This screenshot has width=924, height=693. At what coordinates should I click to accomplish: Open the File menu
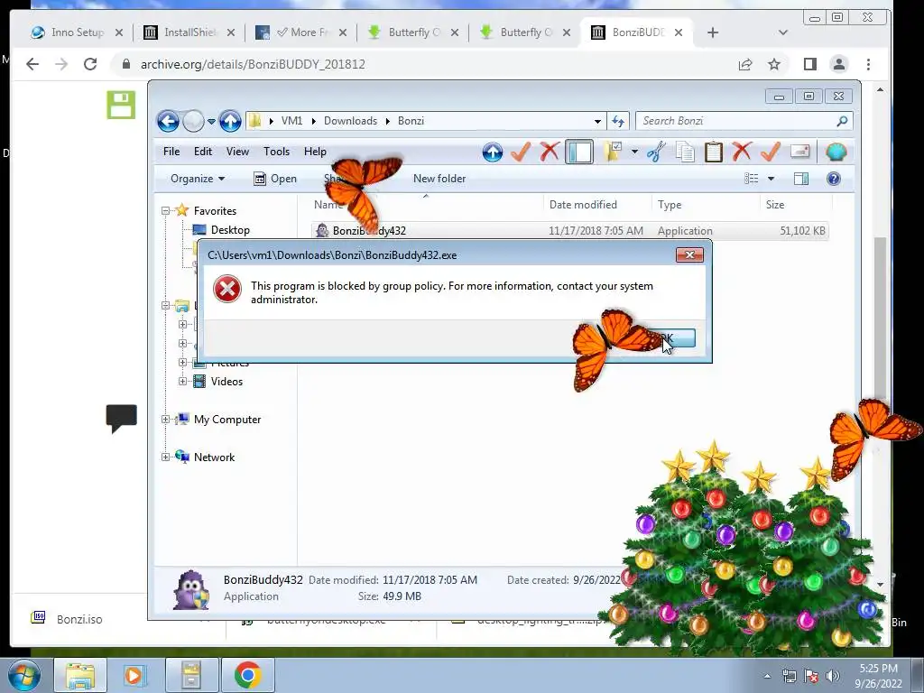click(x=171, y=152)
